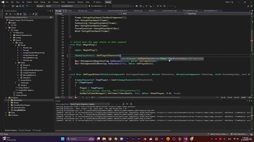Open Solution Explorer properties wrench icon
Image resolution: width=254 pixels, height=142 pixels.
pyautogui.click(x=33, y=14)
